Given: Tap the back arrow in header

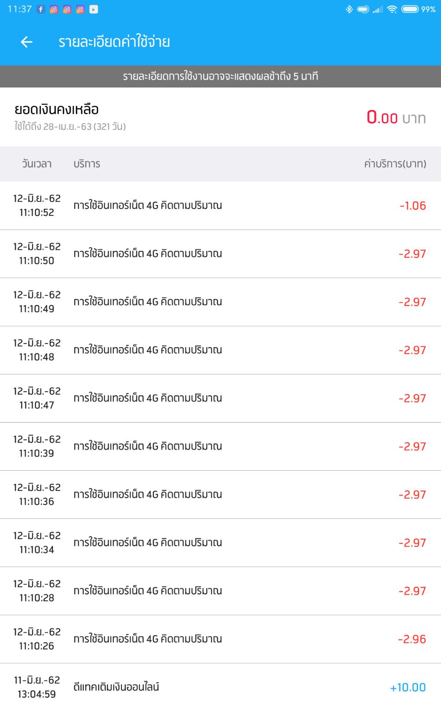Looking at the screenshot, I should click(26, 42).
